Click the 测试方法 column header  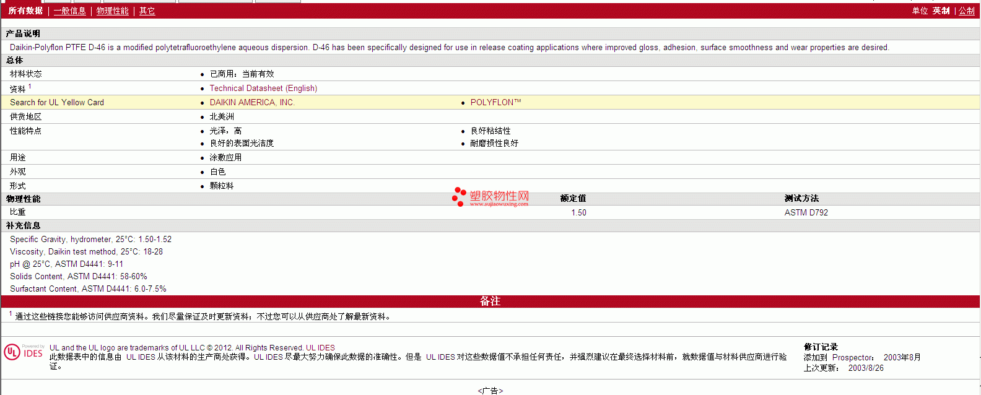click(801, 199)
